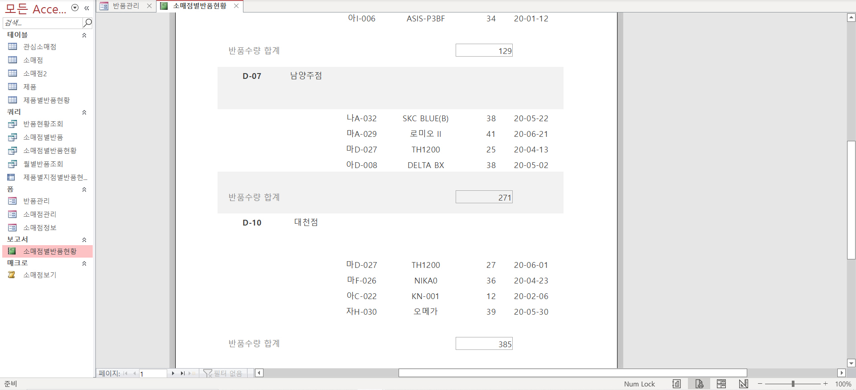Click zoom out minus button
Viewport: 856px width, 390px height.
(x=760, y=384)
